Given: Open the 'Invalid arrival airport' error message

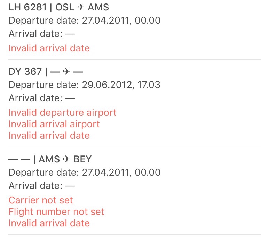Looking at the screenshot, I should point(54,124).
